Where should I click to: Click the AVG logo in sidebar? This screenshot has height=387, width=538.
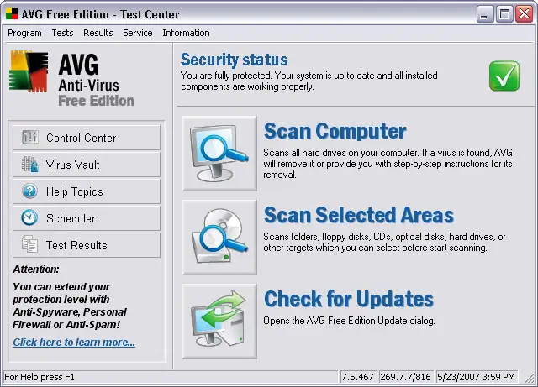coord(29,71)
